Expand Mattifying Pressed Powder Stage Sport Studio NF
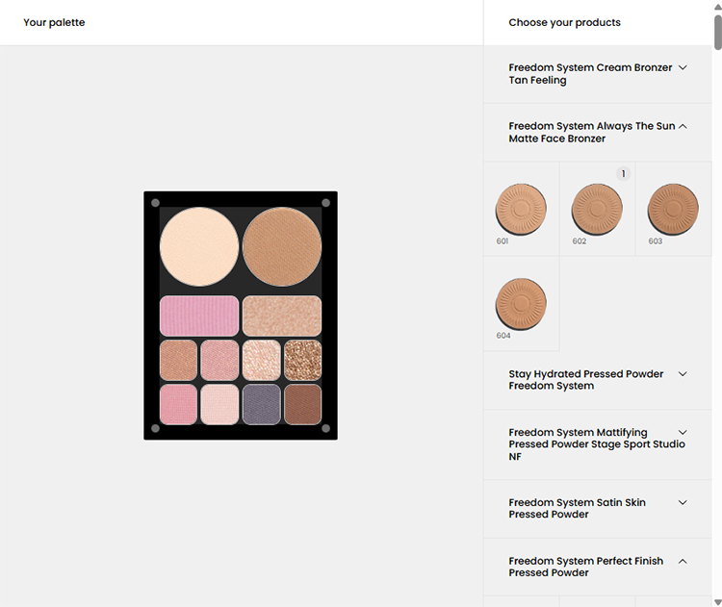 point(597,444)
